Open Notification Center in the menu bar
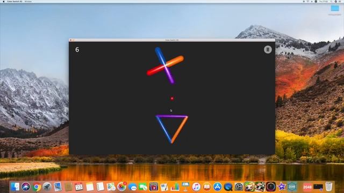This screenshot has width=344, height=193. [x=340, y=1]
